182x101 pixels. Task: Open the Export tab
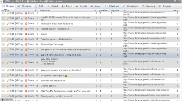coord(81,6)
